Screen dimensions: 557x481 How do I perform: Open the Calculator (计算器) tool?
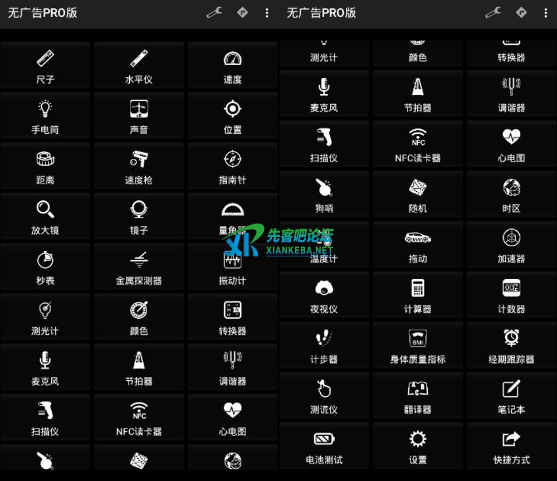[x=418, y=295]
